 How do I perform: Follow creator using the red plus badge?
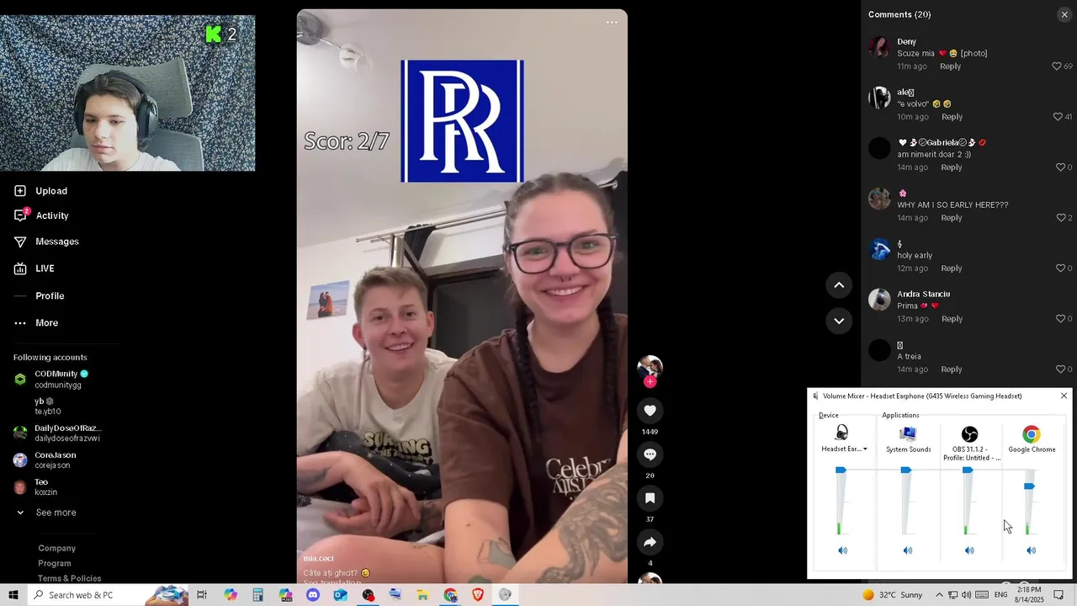click(x=650, y=382)
